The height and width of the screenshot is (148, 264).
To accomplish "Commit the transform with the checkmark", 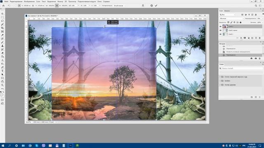I will pos(156,5).
